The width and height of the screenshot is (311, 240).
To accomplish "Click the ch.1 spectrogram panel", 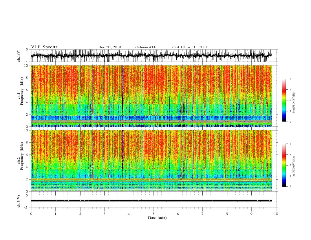I will point(151,96).
